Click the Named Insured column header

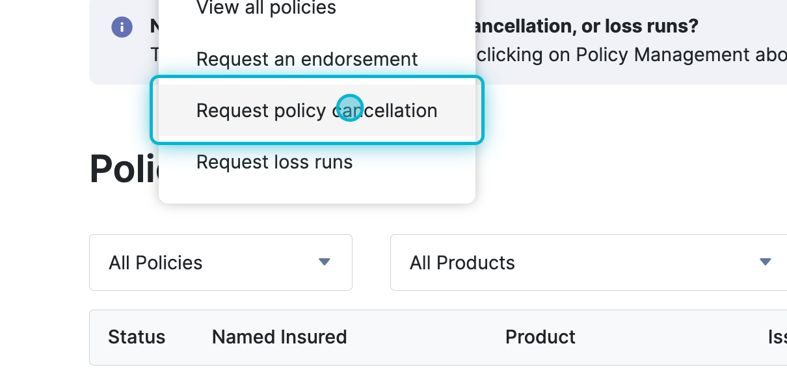[279, 337]
